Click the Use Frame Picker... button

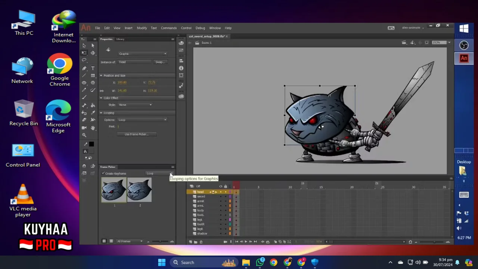tap(137, 134)
